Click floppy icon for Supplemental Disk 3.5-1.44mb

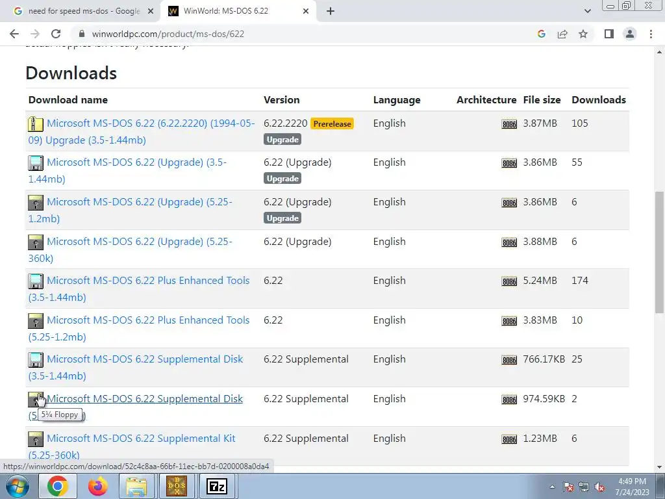click(36, 360)
